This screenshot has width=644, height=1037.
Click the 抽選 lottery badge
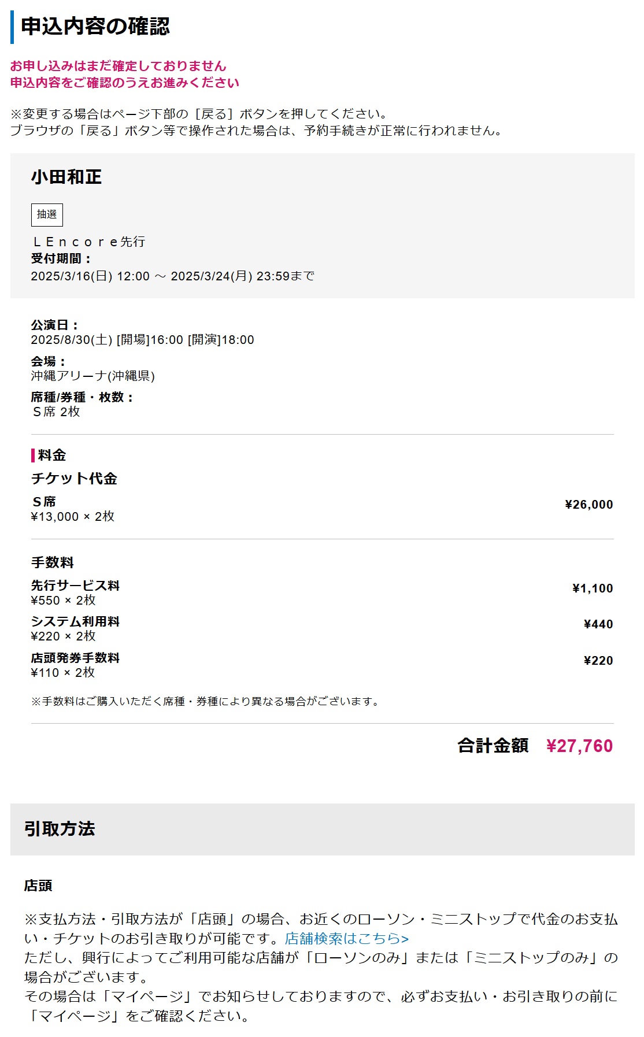coord(47,214)
